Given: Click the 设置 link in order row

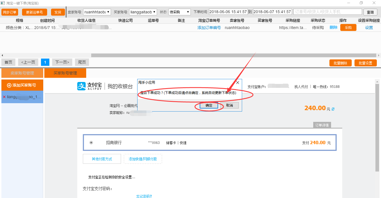Looking at the screenshot, I should tap(369, 28).
